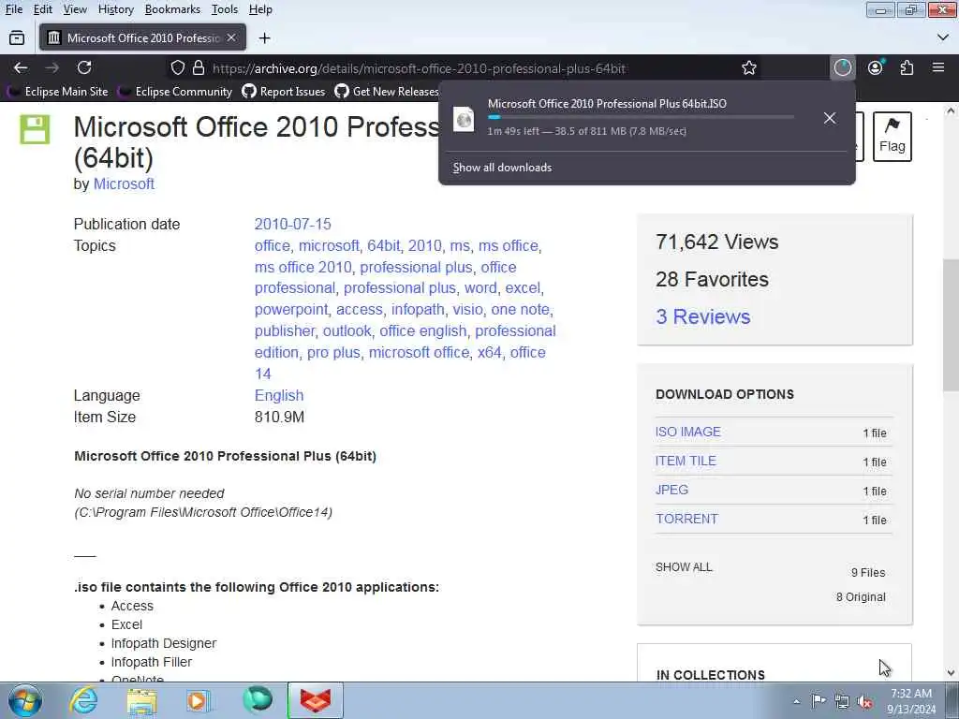Click the muted volume tray icon

pyautogui.click(x=864, y=701)
